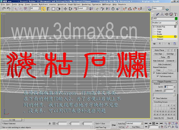The width and height of the screenshot is (179, 130).
Task: Open the Rendering menu
Action: pos(86,4)
